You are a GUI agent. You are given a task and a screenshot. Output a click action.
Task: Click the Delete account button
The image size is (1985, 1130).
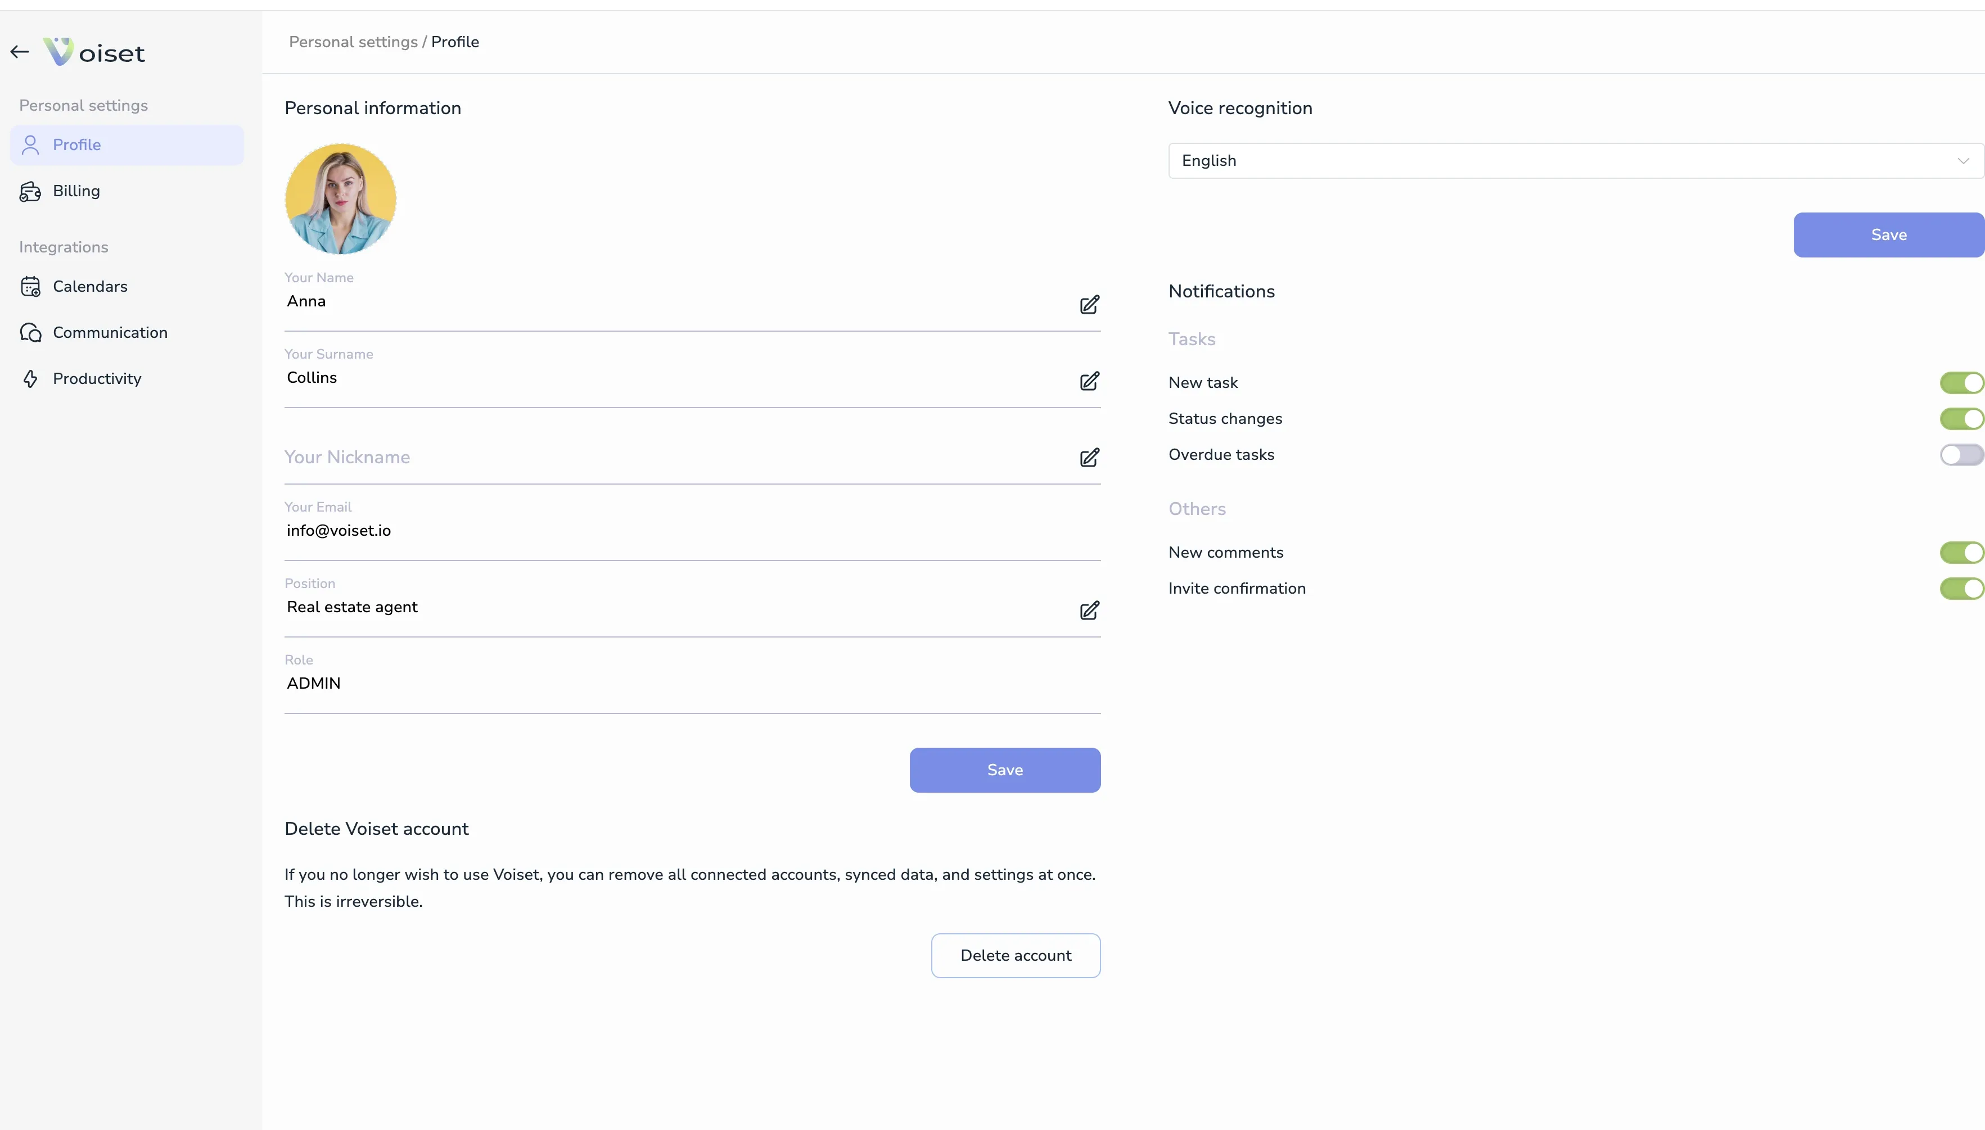click(x=1016, y=955)
